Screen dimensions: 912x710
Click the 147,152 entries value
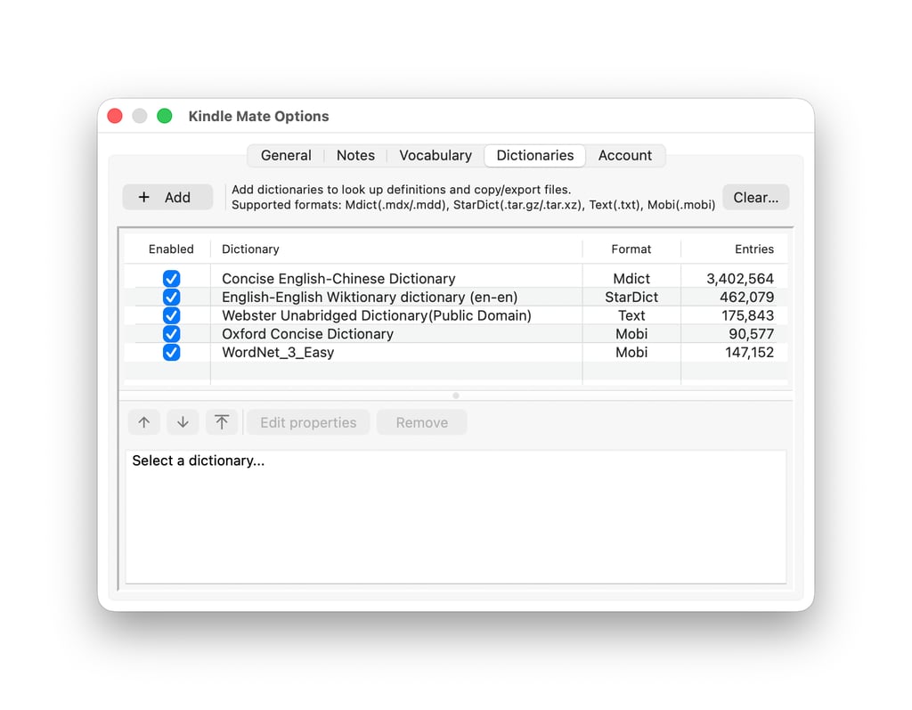(x=749, y=352)
